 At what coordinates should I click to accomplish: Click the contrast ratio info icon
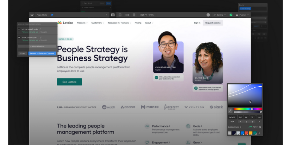[x=240, y=127]
